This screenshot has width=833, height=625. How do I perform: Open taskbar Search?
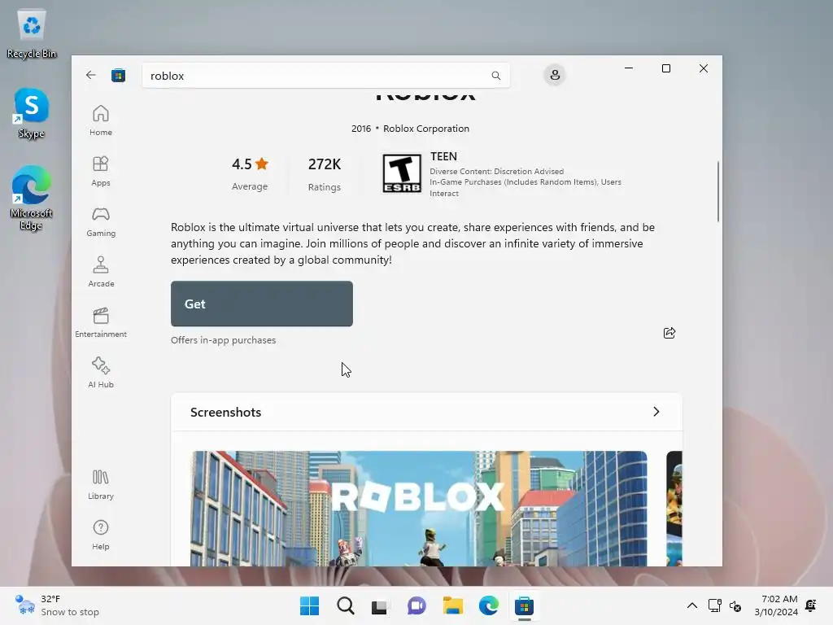point(345,605)
